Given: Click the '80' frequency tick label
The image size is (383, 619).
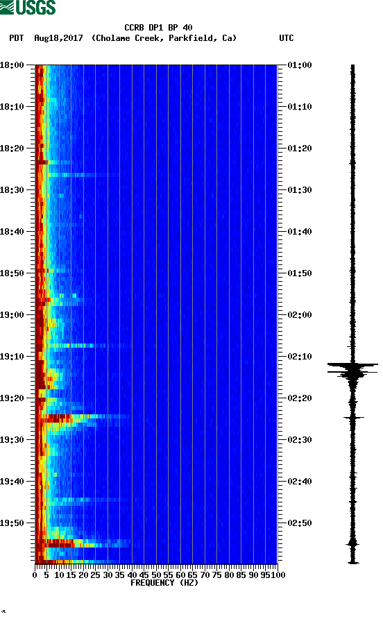Looking at the screenshot, I should coord(229,575).
